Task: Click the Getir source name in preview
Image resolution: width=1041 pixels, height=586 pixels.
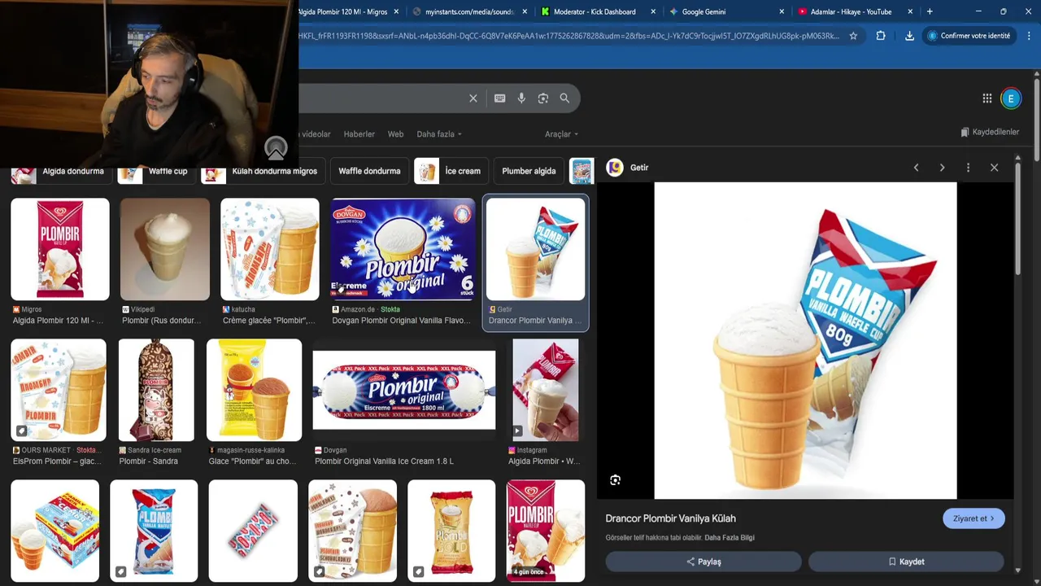Action: pyautogui.click(x=639, y=168)
